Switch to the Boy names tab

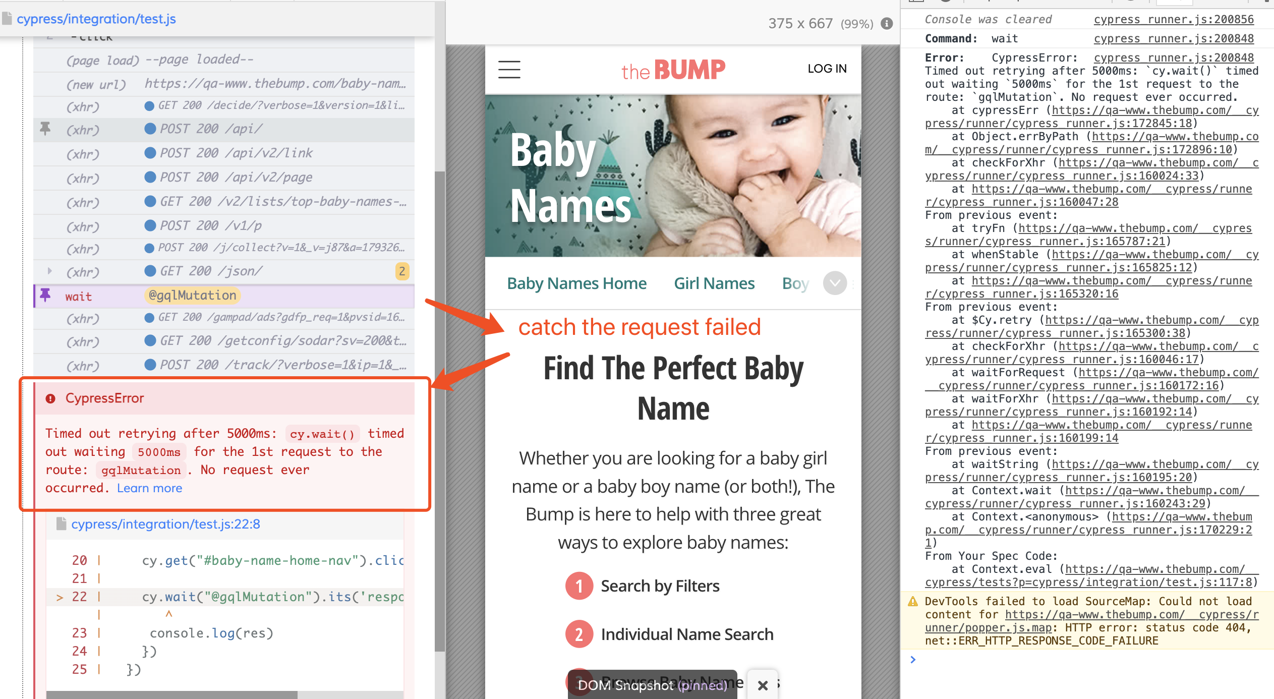(795, 283)
